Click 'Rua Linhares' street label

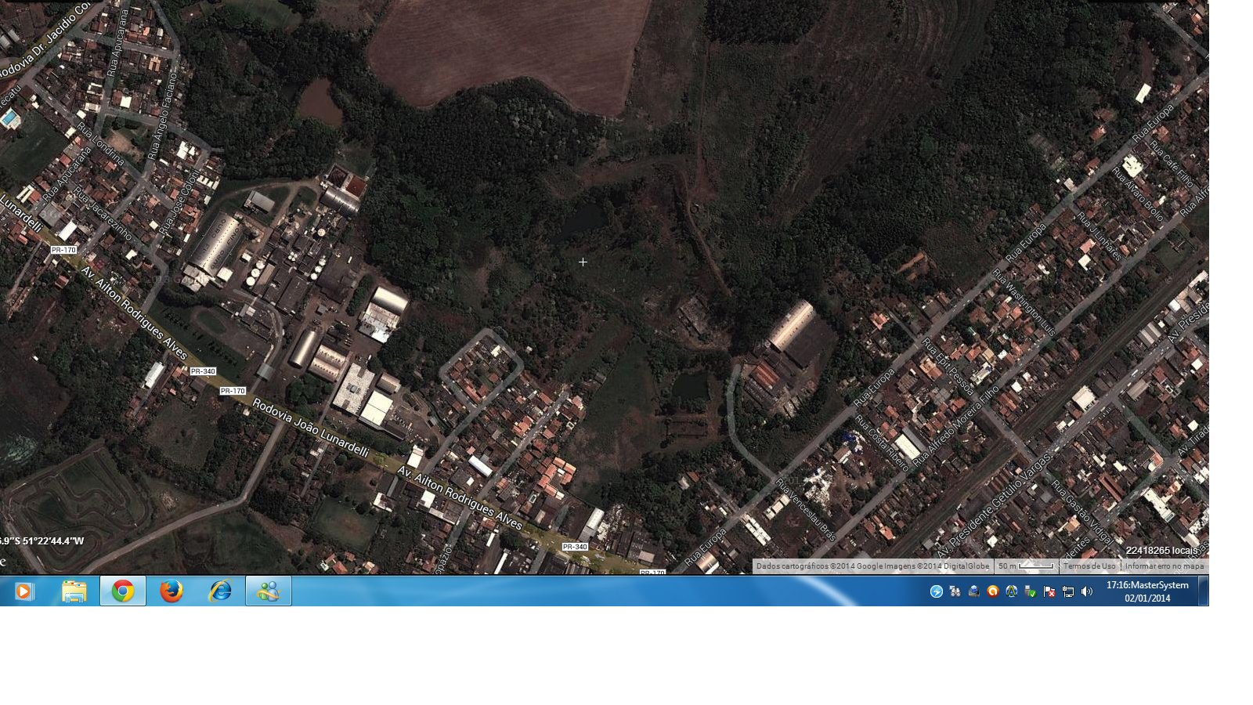1100,236
